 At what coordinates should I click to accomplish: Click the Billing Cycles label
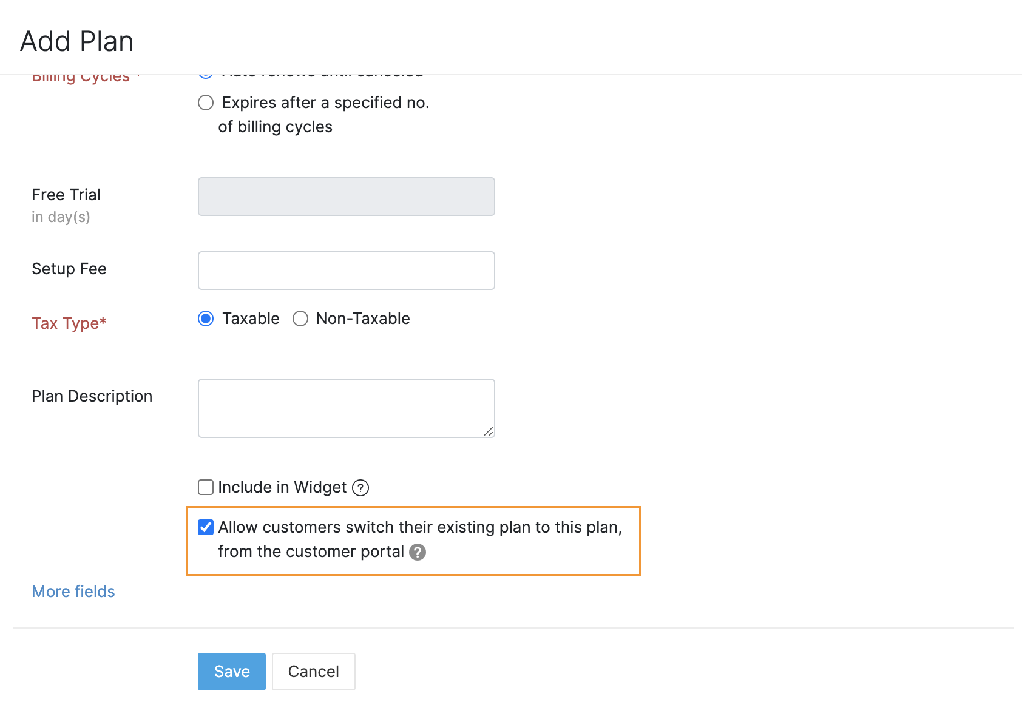81,76
